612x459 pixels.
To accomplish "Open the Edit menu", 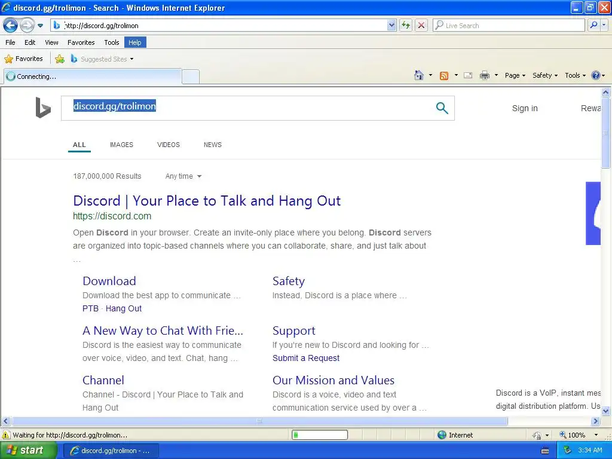I will (x=30, y=42).
